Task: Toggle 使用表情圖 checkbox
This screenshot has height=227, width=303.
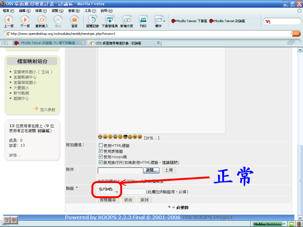Action: point(101,151)
